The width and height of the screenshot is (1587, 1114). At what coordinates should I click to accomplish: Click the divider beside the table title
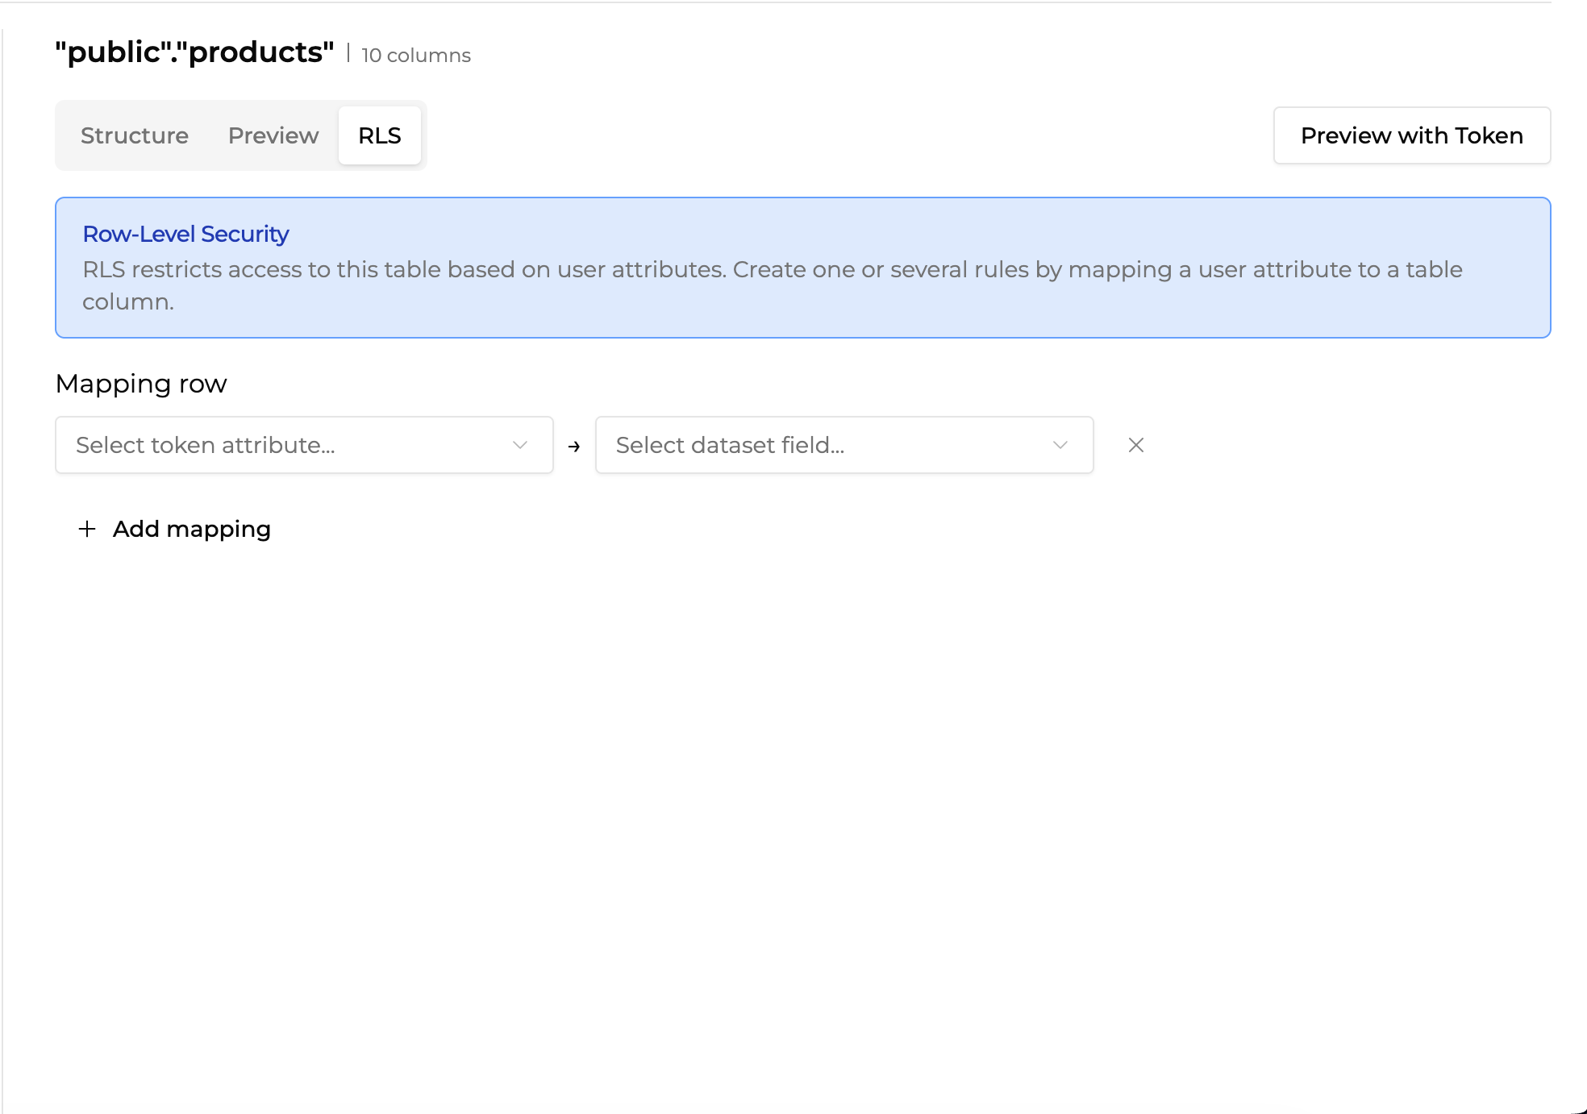click(x=348, y=53)
